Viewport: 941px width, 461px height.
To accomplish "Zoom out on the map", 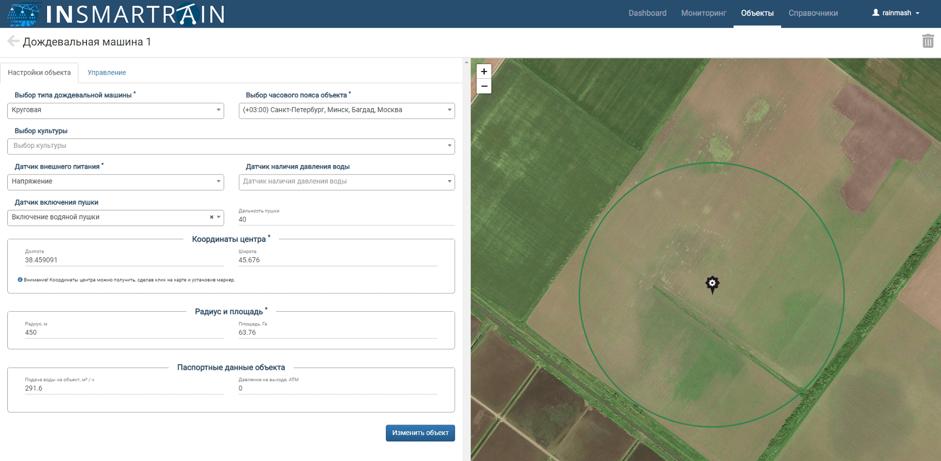I will pos(484,86).
